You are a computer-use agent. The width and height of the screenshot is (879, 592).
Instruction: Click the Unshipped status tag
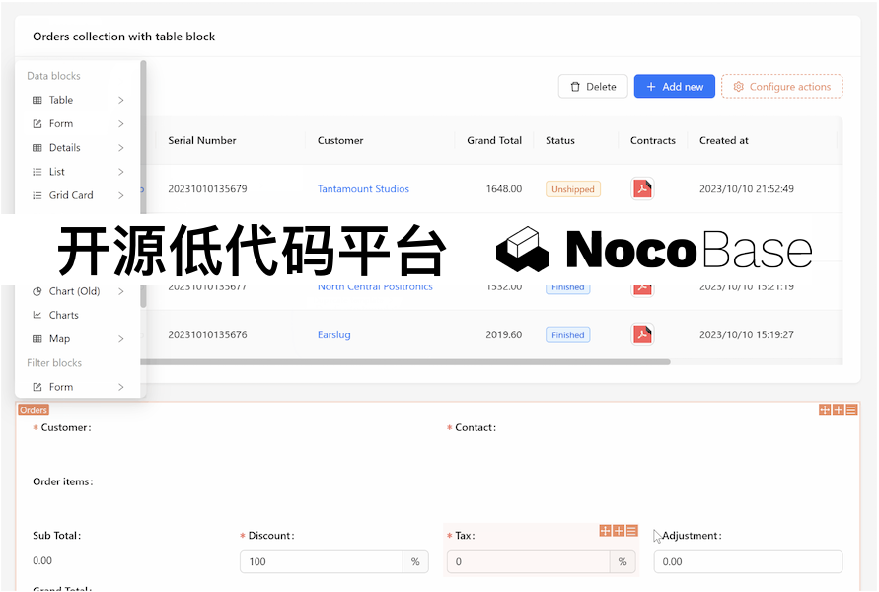(573, 188)
